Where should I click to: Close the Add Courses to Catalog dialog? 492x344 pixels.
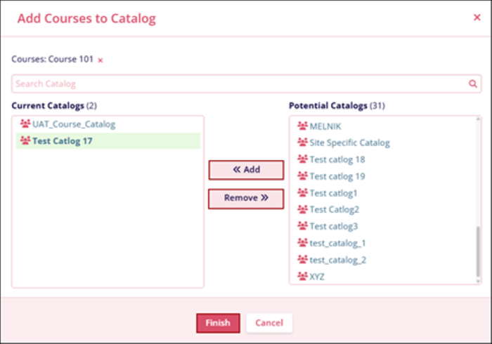[x=477, y=18]
